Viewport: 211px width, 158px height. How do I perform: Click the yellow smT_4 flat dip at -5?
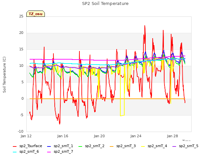(122, 116)
